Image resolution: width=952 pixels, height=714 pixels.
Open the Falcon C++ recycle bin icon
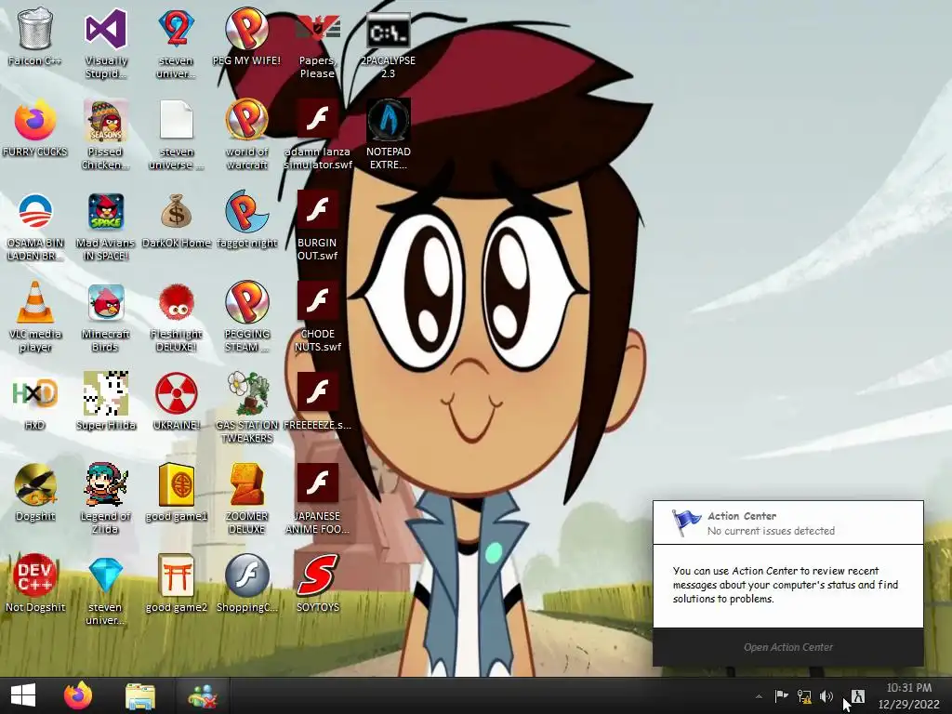coord(34,29)
